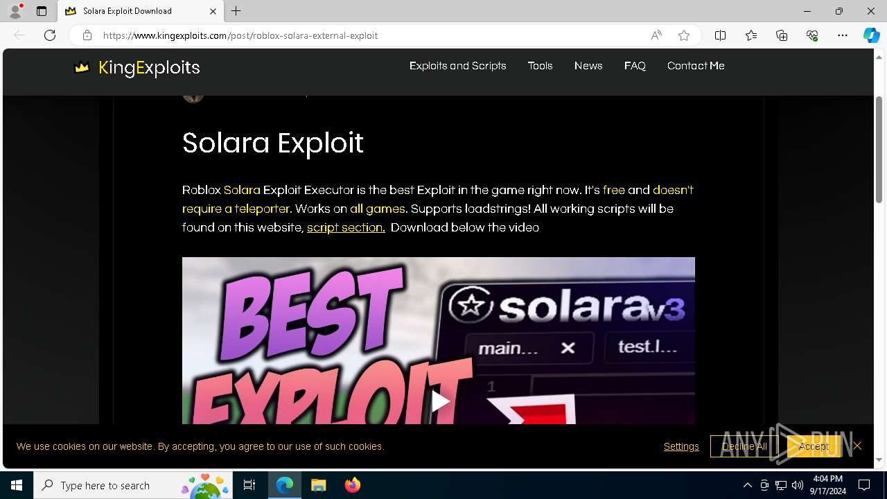
Task: Click the browser profile icon
Action: pos(15,11)
